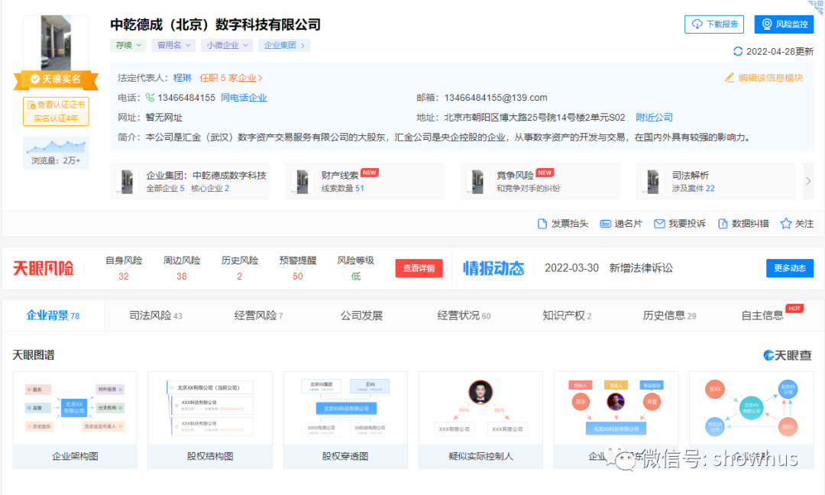This screenshot has width=825, height=495.
Task: Click the 天眼实名 verified ribbon
Action: pyautogui.click(x=56, y=79)
